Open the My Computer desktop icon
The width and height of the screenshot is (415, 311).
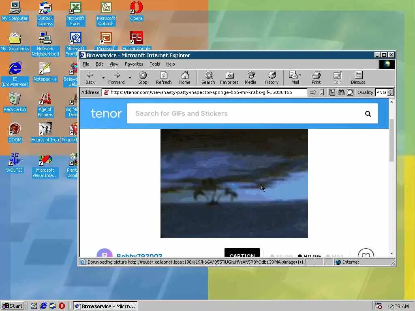pyautogui.click(x=15, y=11)
